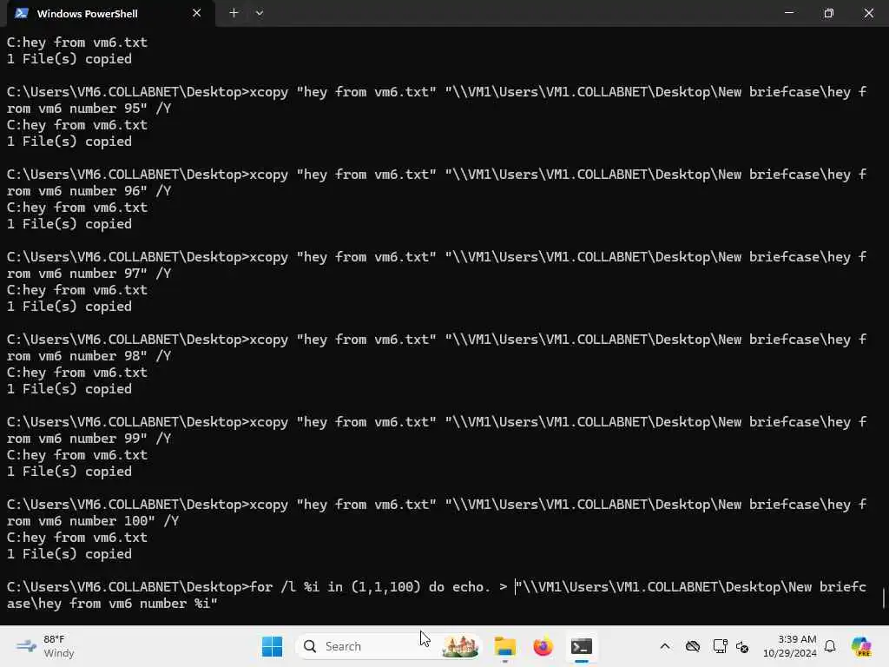The width and height of the screenshot is (889, 667).
Task: Click the 'rom vm6 number 100" /Y' line
Action: (93, 521)
